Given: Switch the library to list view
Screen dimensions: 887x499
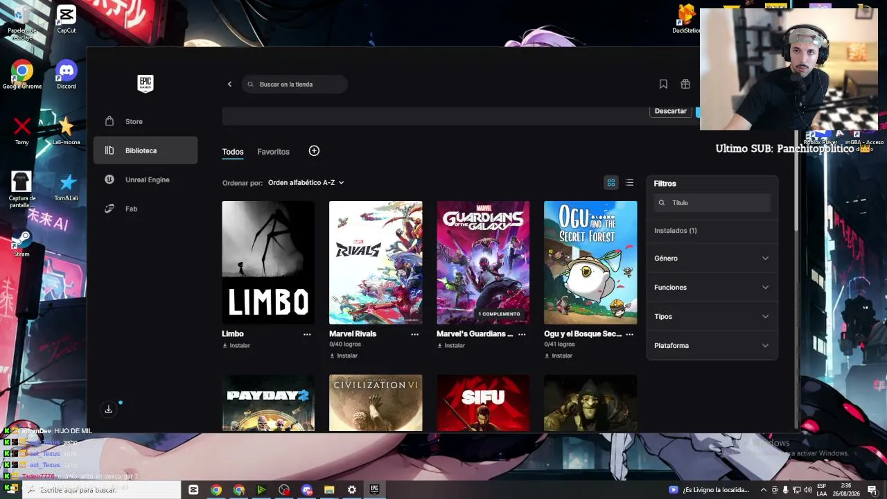Looking at the screenshot, I should (x=629, y=183).
